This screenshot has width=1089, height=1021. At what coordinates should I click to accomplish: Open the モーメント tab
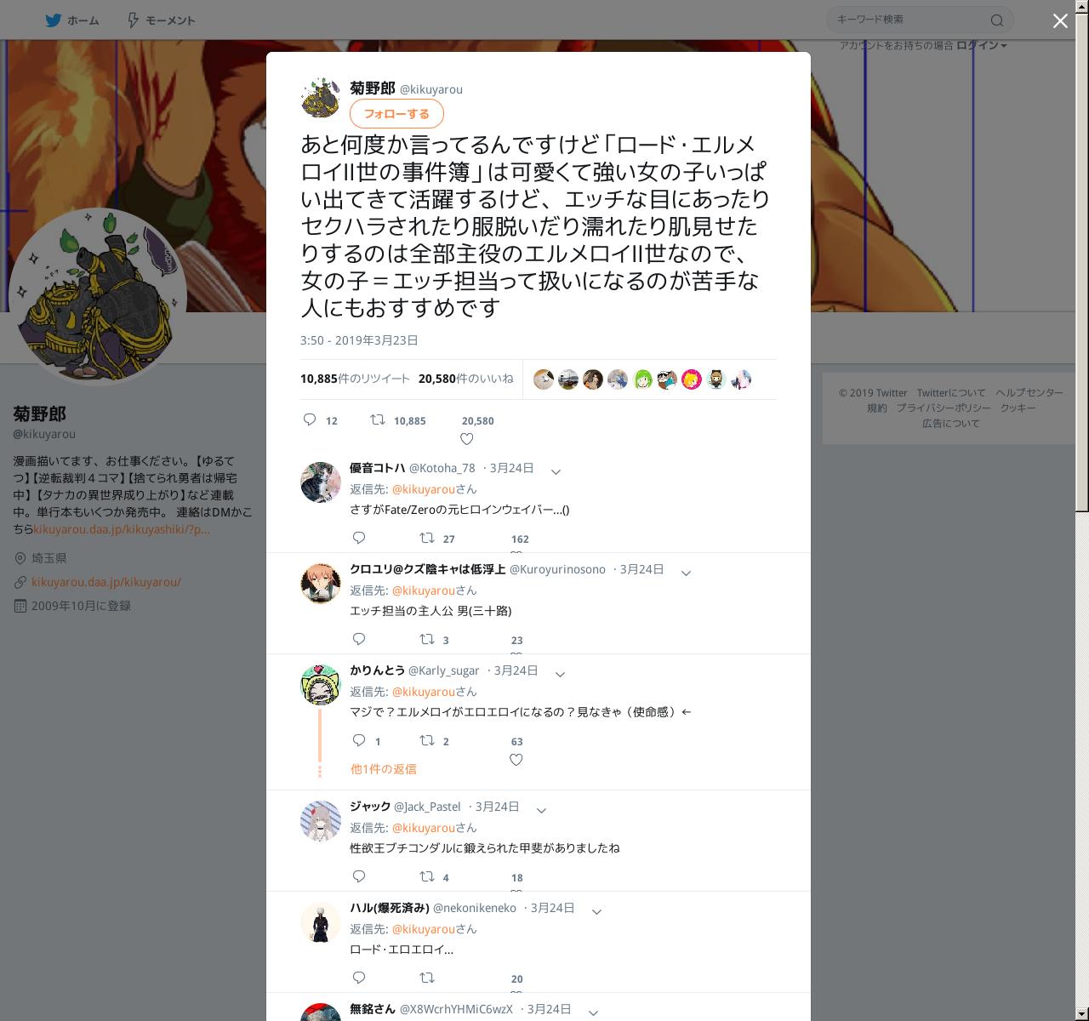[161, 20]
